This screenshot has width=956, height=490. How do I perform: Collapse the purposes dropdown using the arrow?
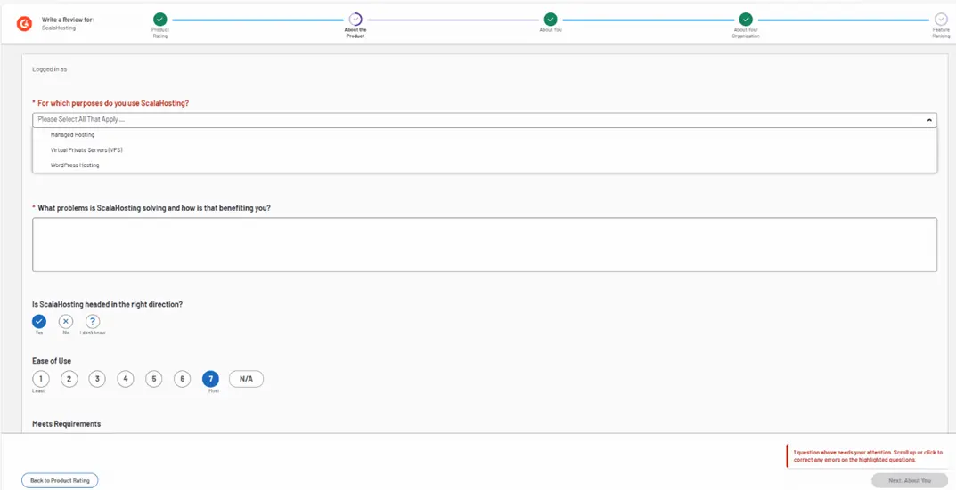tap(929, 119)
